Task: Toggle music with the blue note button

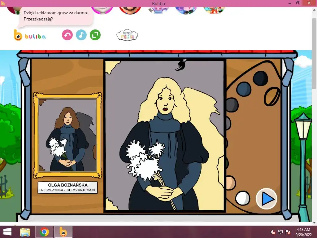Action: tap(81, 35)
